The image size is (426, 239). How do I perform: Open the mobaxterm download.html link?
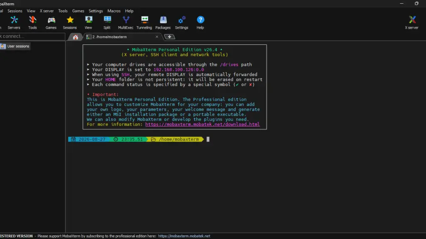(x=203, y=124)
